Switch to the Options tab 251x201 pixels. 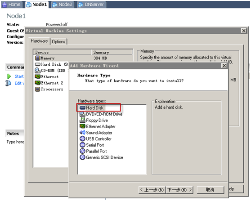58,42
